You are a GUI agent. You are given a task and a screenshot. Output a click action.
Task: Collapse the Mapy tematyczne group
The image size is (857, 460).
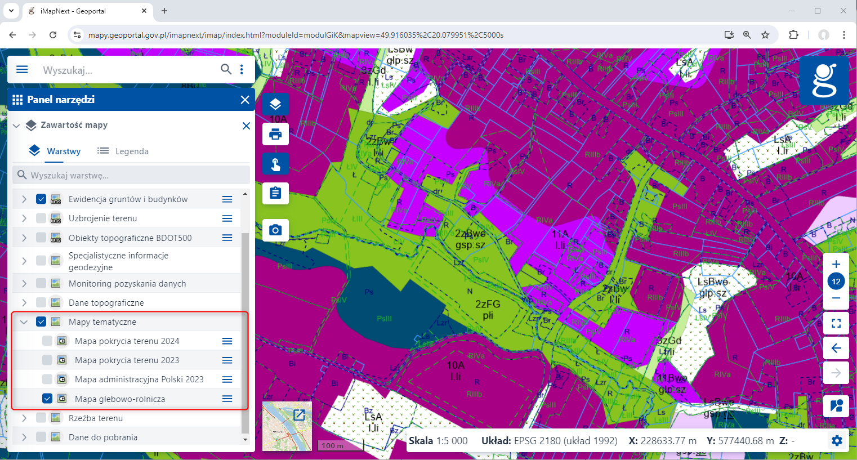[24, 322]
